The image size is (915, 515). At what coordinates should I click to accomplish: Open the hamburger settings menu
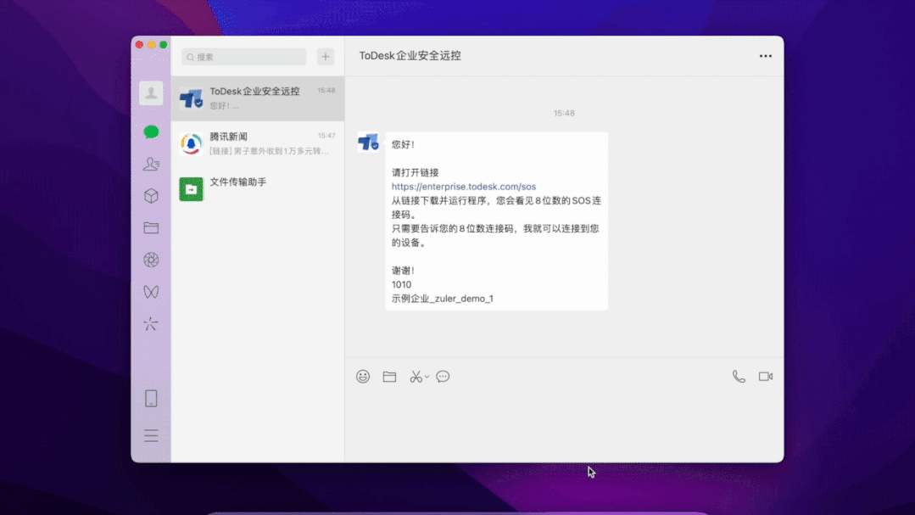pos(151,435)
